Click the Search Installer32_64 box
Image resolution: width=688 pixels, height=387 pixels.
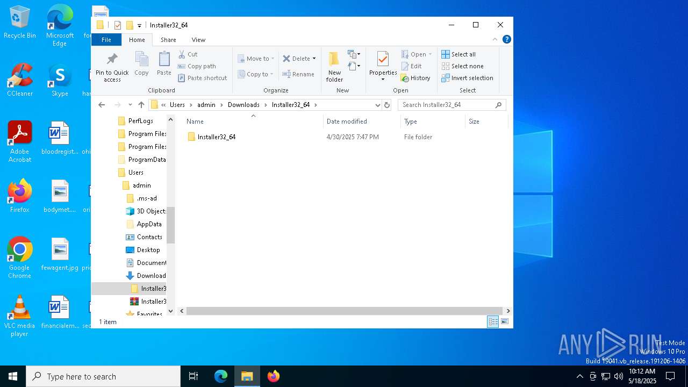point(451,105)
